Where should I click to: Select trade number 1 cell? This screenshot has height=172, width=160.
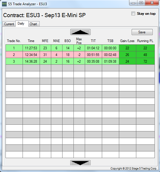point(14,48)
